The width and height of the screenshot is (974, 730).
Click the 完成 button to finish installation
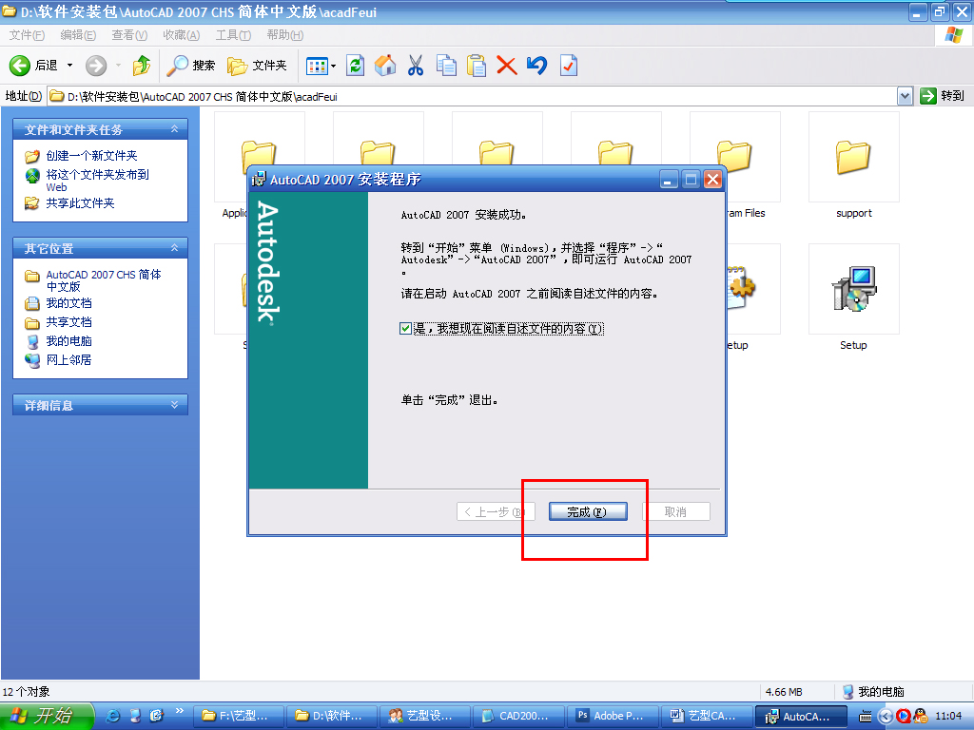click(x=588, y=510)
